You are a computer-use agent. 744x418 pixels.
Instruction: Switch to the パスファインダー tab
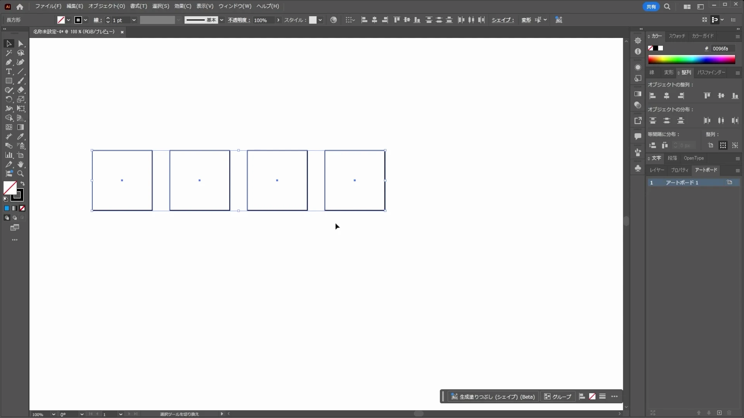tap(711, 72)
